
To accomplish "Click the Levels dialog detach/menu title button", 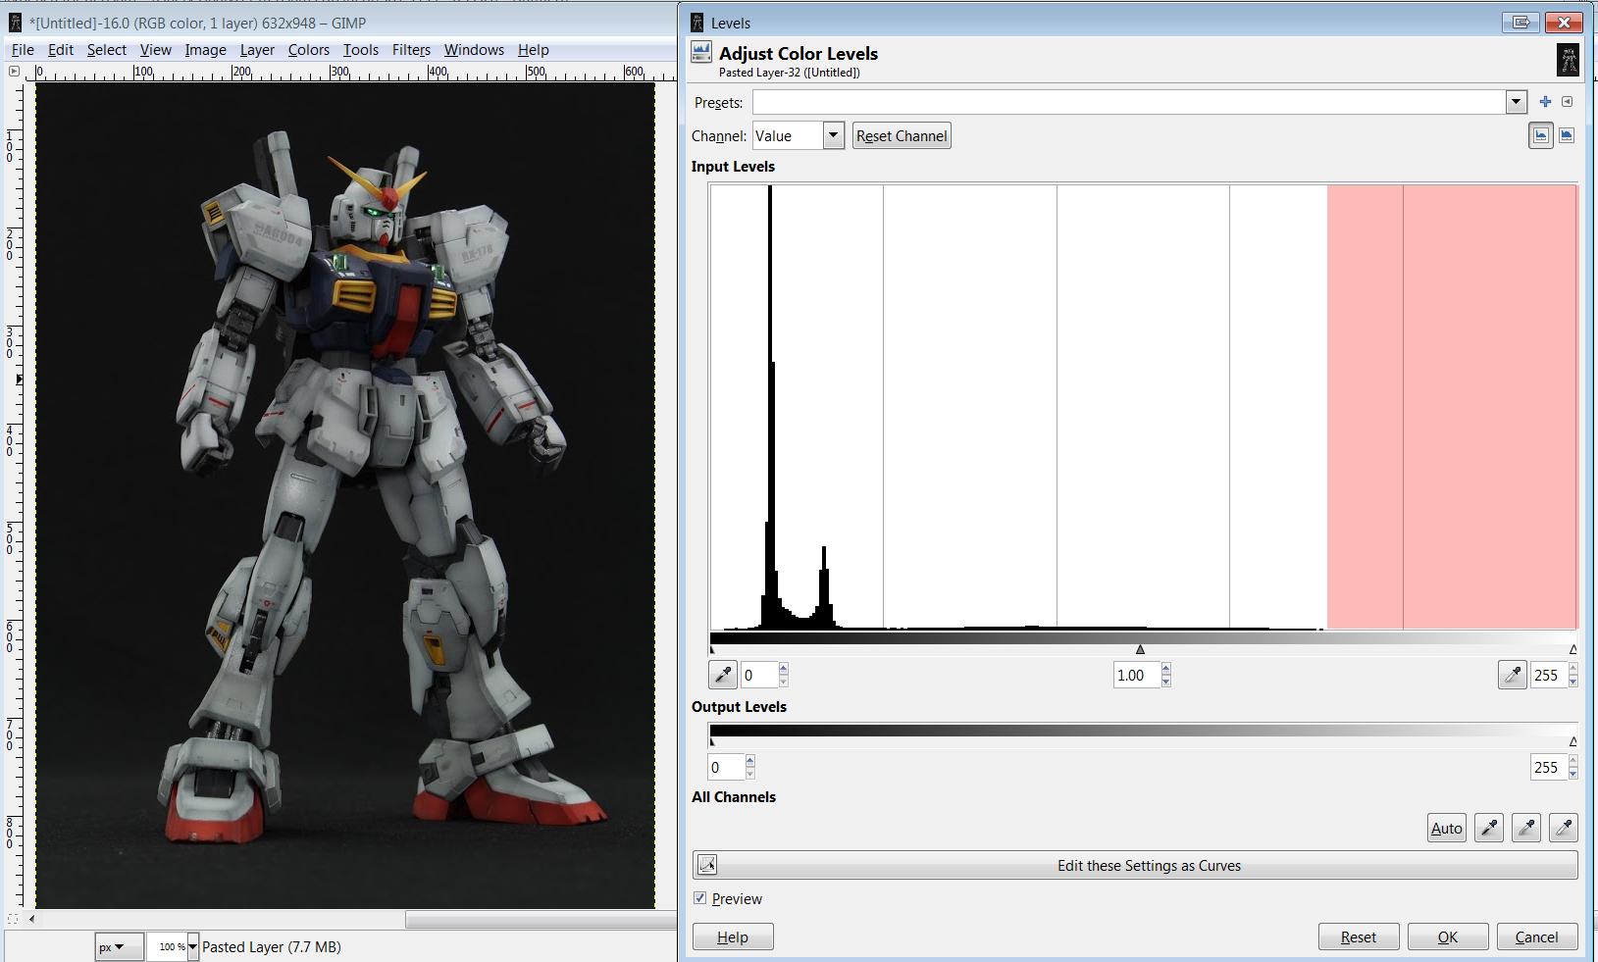I will click(1521, 23).
